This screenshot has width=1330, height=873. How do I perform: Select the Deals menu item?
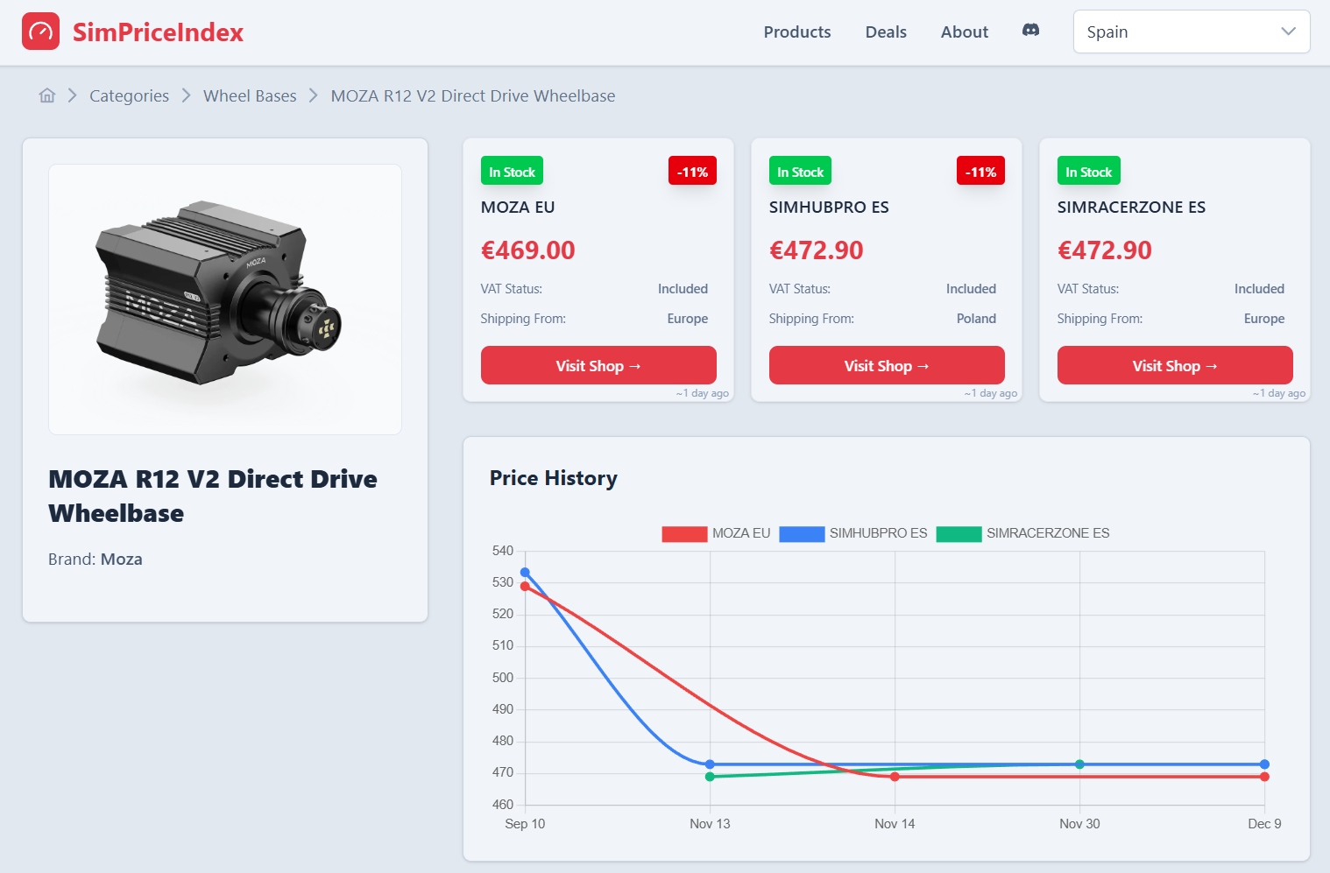886,32
